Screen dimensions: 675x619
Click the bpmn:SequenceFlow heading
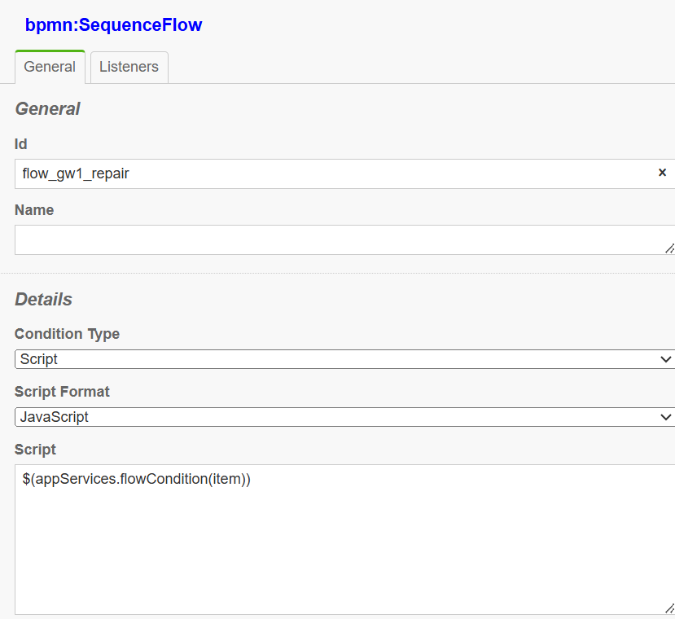pyautogui.click(x=114, y=25)
